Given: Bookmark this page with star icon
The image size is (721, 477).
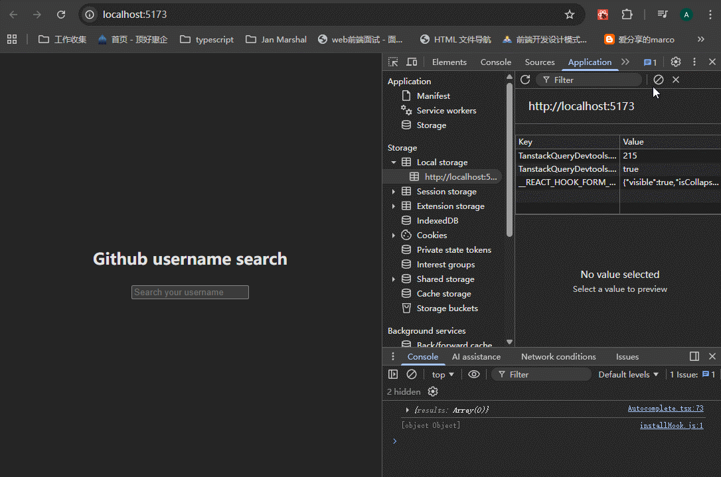Looking at the screenshot, I should (x=569, y=15).
